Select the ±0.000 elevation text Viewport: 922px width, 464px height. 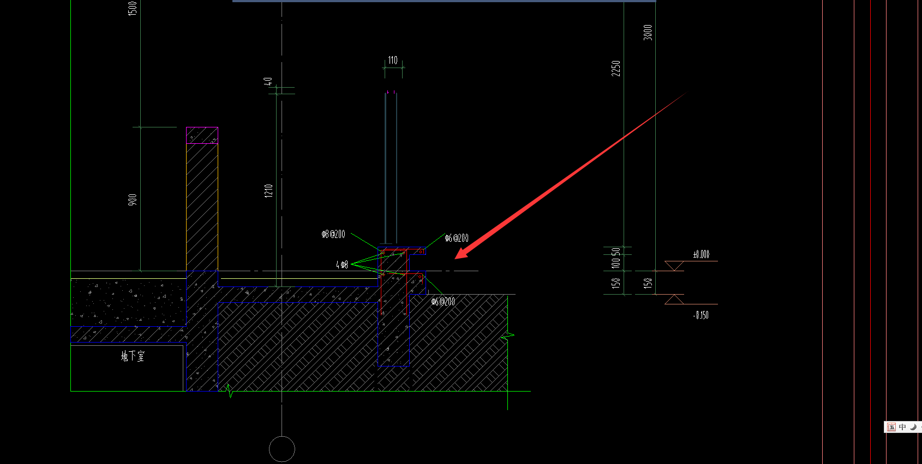pos(702,254)
